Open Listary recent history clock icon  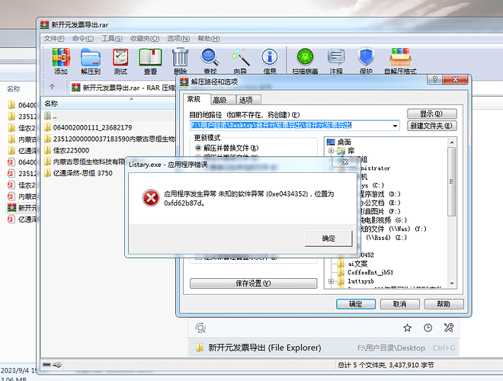428,328
